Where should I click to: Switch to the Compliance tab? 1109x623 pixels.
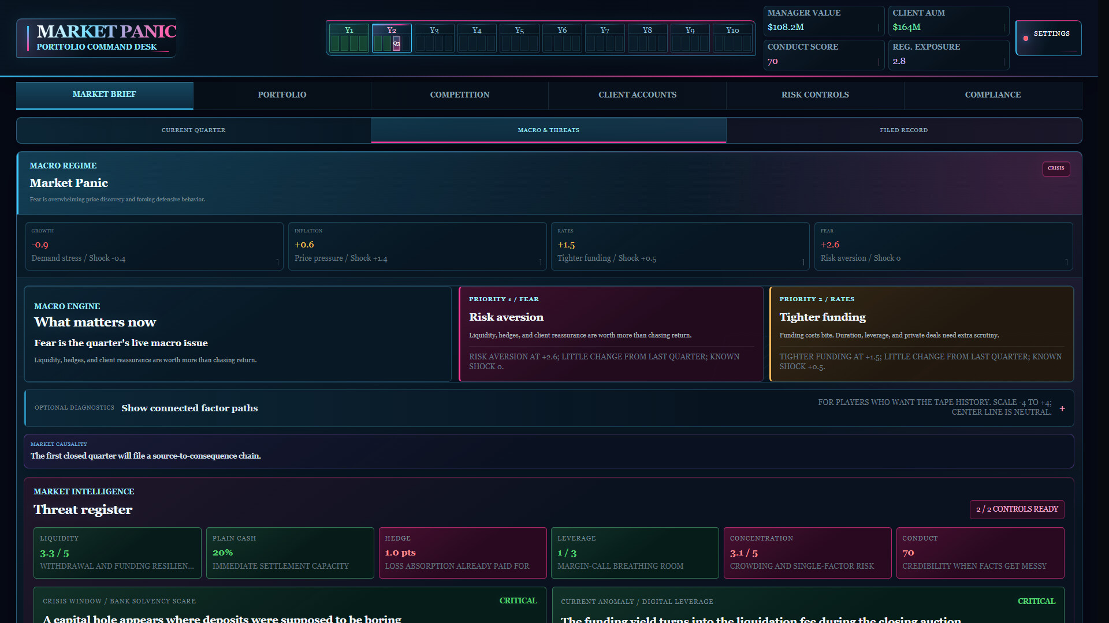[993, 95]
